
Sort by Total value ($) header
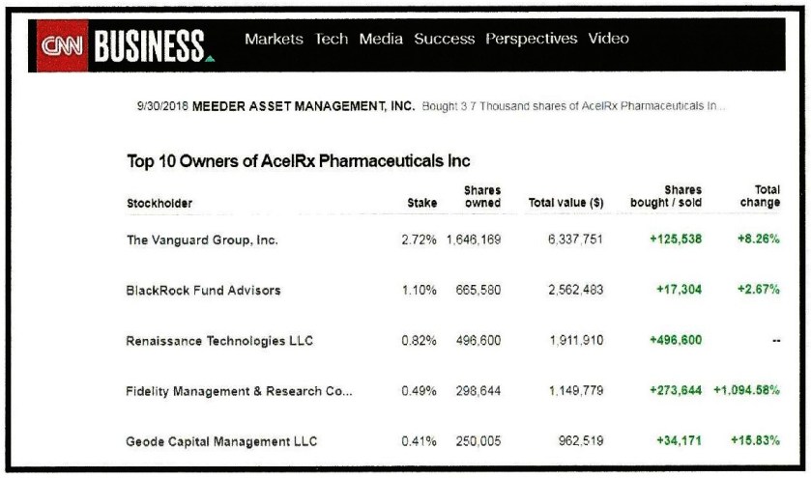coord(565,204)
